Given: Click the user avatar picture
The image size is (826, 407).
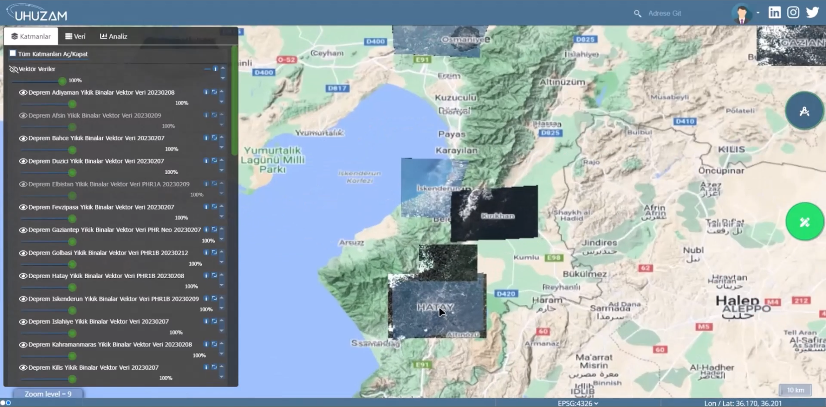Looking at the screenshot, I should [742, 13].
